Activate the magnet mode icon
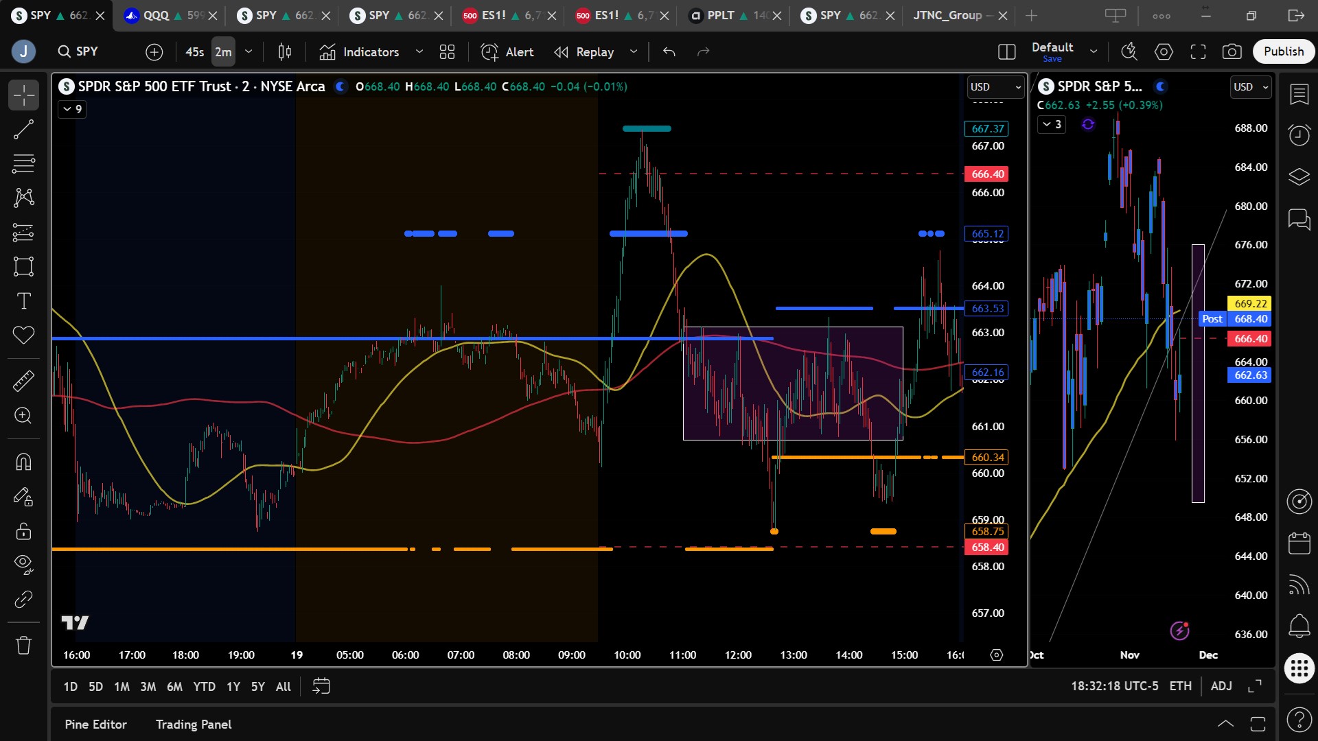This screenshot has height=741, width=1318. (23, 462)
